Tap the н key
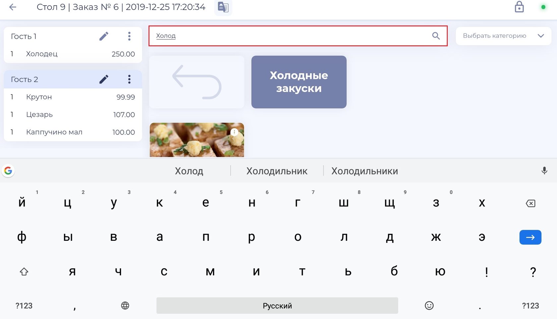This screenshot has height=319, width=557. [252, 202]
